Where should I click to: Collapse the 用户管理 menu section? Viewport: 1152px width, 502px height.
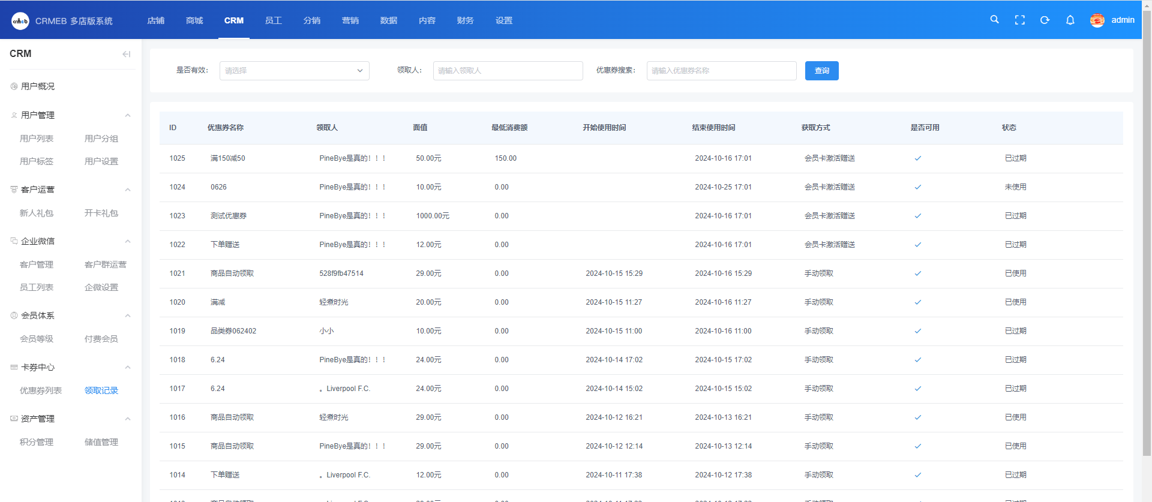click(127, 115)
